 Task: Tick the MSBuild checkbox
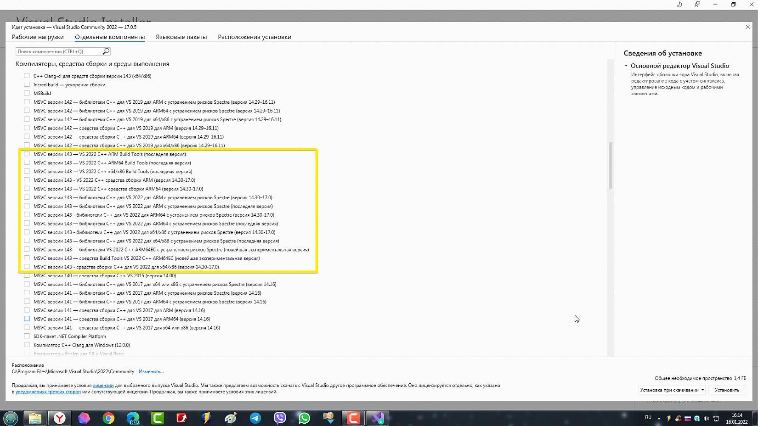point(27,93)
